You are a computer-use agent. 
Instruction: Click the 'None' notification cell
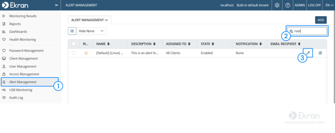click(x=240, y=53)
